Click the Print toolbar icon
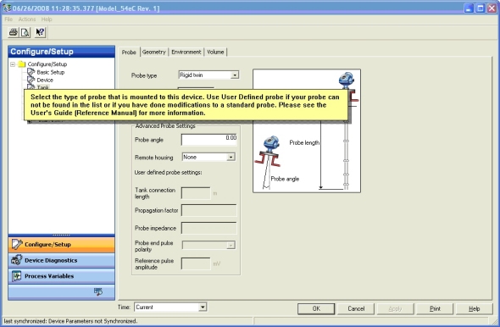This screenshot has width=500, height=327. click(13, 32)
